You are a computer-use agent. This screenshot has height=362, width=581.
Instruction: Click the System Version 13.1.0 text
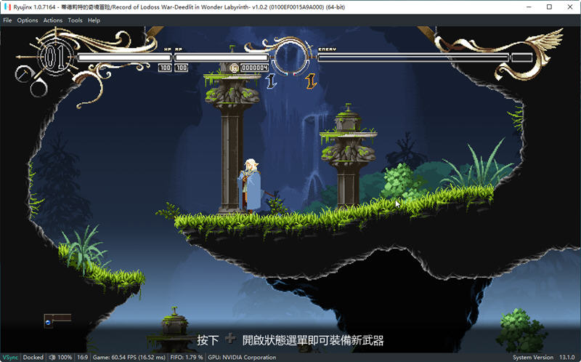click(x=543, y=357)
